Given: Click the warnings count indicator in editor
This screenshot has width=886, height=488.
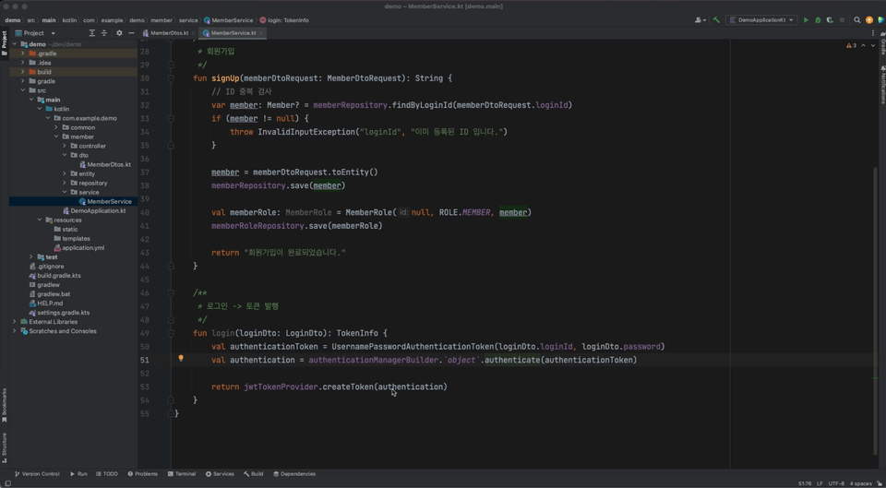Looking at the screenshot, I should point(851,45).
